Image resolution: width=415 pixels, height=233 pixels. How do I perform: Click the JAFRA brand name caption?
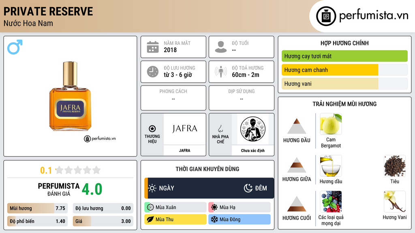(184, 150)
